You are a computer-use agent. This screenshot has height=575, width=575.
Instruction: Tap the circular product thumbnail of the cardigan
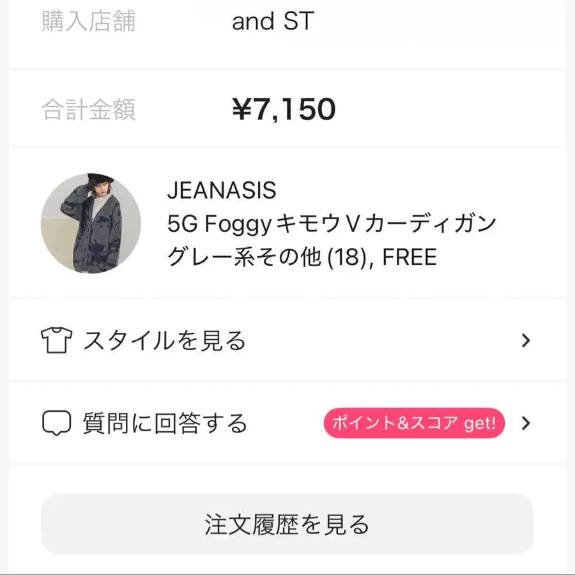91,224
